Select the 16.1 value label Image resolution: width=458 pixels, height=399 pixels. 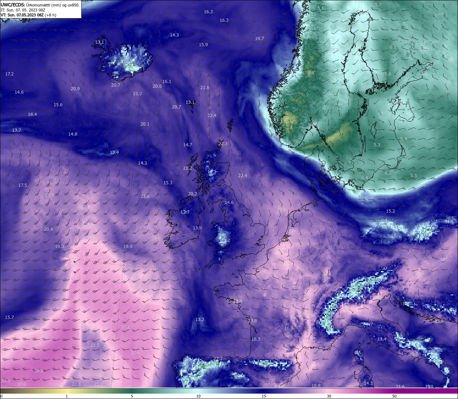click(x=167, y=82)
